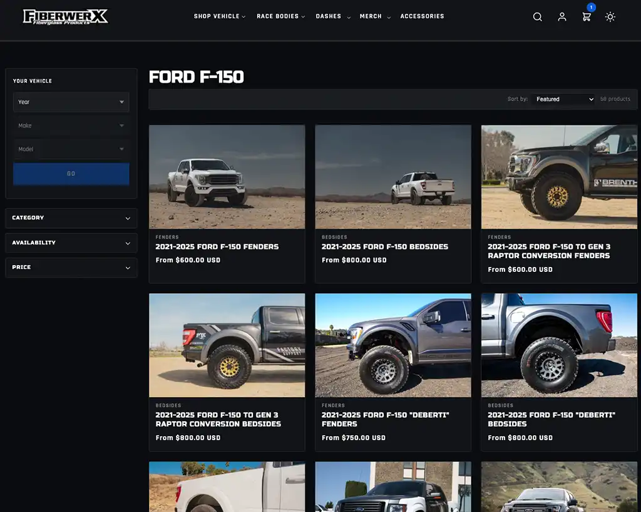The width and height of the screenshot is (641, 512).
Task: Open the shopping cart icon
Action: 586,17
